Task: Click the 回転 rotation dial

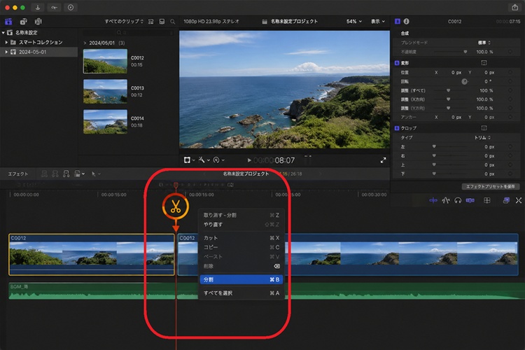Action: pyautogui.click(x=464, y=81)
